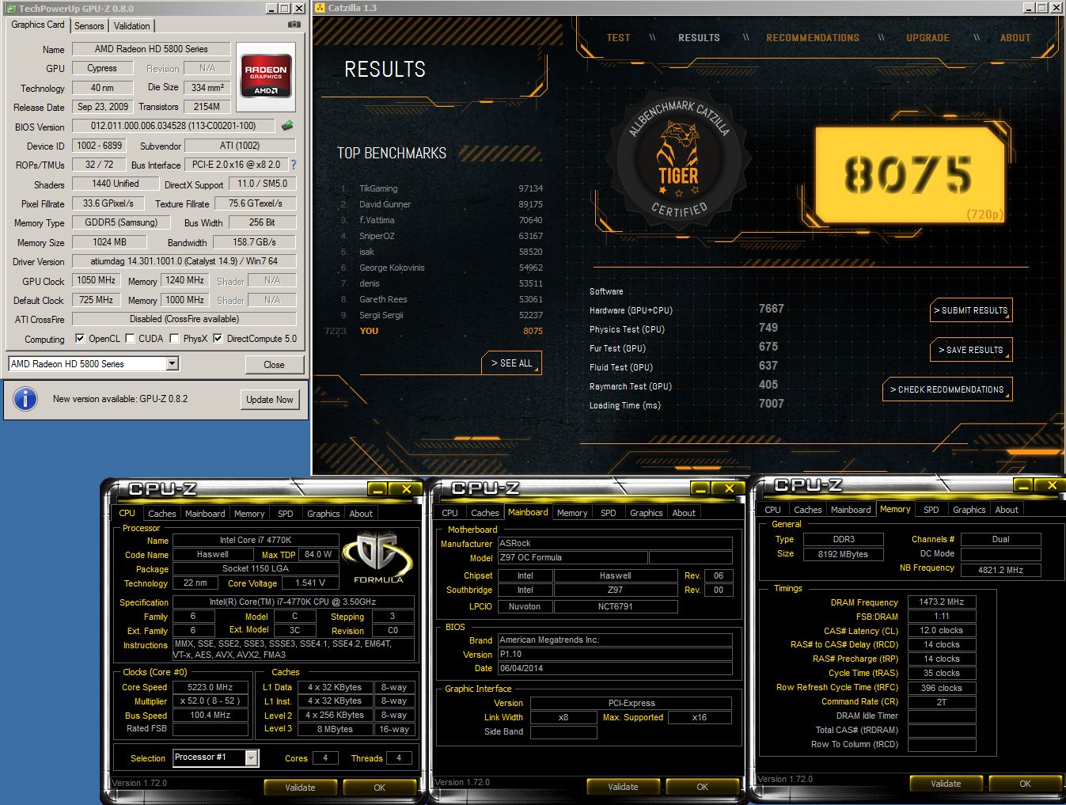Screen dimensions: 1066x805
Task: Switch to GPU-Z Validation tab
Action: [132, 26]
